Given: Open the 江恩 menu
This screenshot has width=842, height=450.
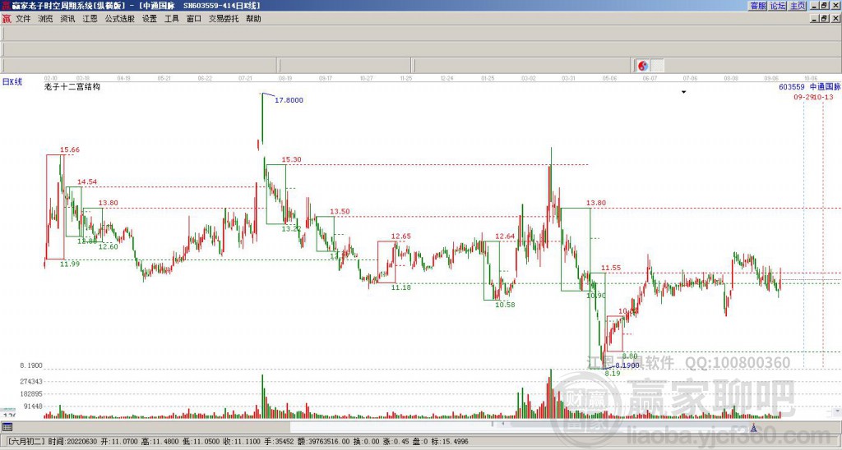Looking at the screenshot, I should pos(90,19).
